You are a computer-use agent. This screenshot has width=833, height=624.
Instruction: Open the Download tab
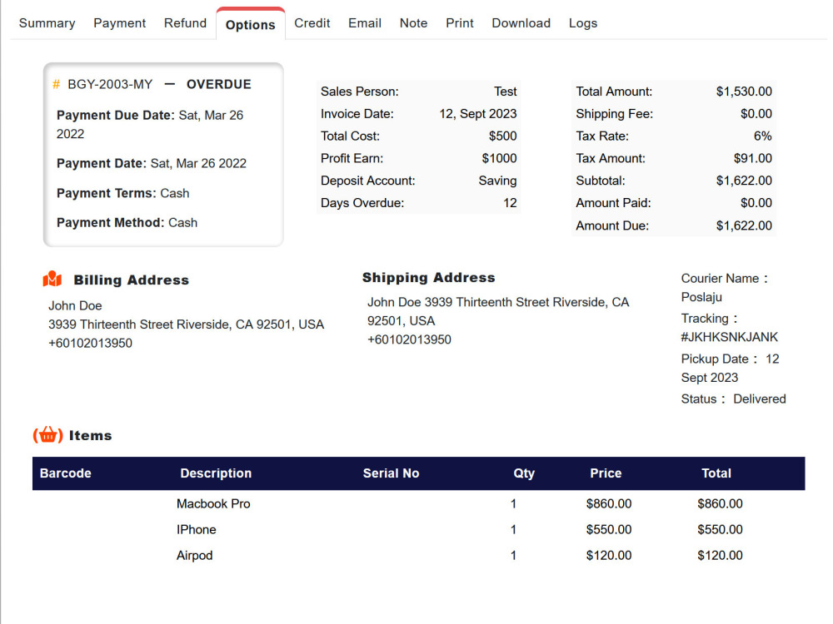tap(521, 23)
